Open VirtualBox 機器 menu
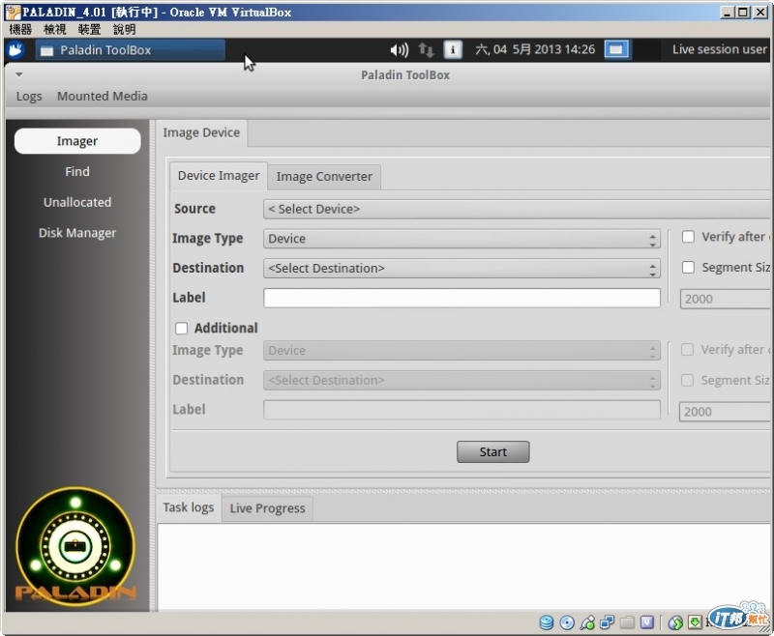 (20, 30)
